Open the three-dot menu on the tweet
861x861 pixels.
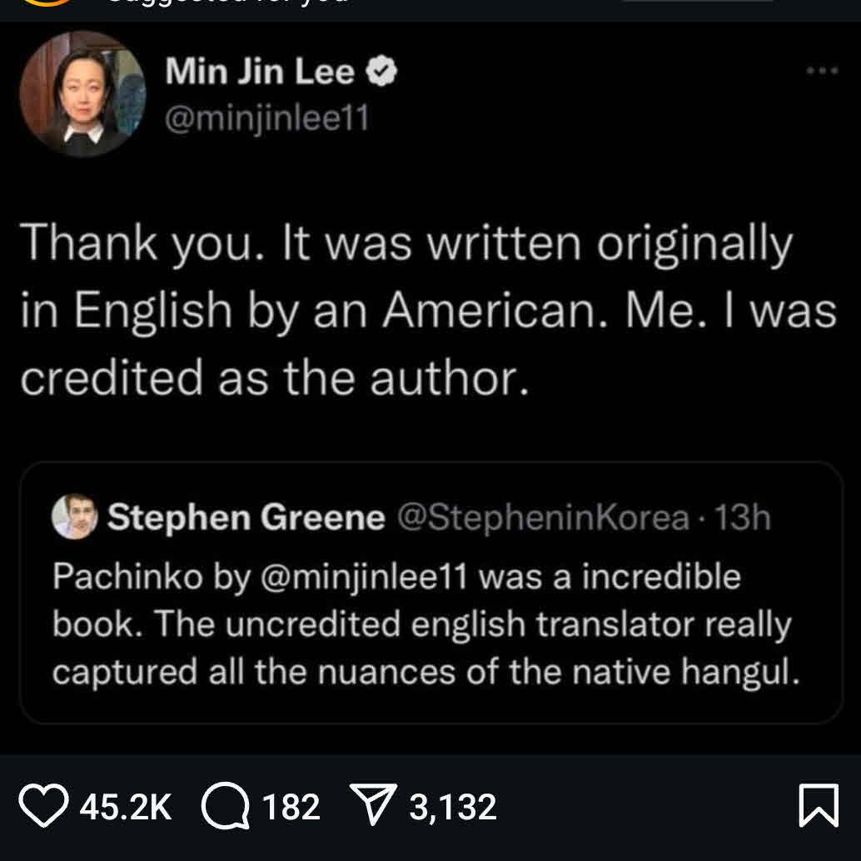[x=822, y=72]
